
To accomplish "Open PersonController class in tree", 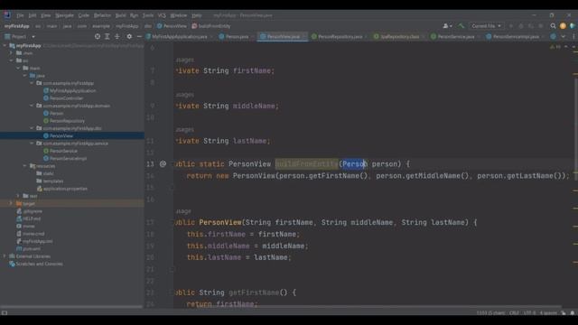I will click(63, 98).
